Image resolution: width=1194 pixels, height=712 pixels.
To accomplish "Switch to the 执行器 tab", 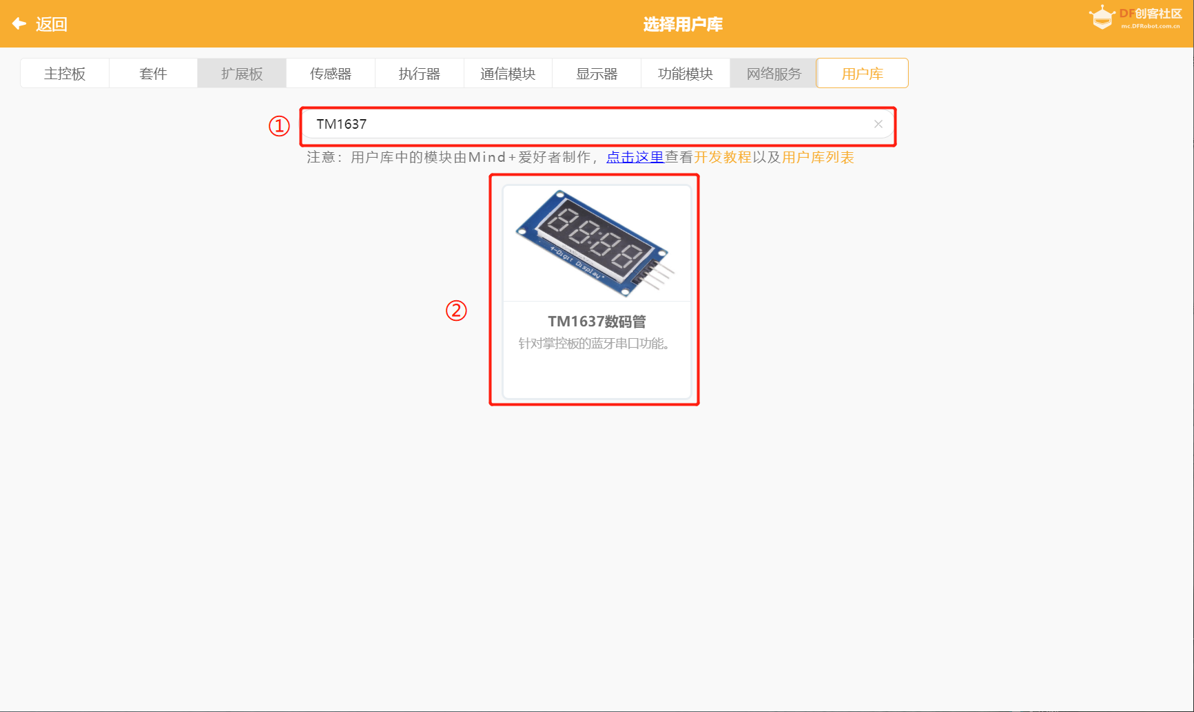I will pos(420,74).
